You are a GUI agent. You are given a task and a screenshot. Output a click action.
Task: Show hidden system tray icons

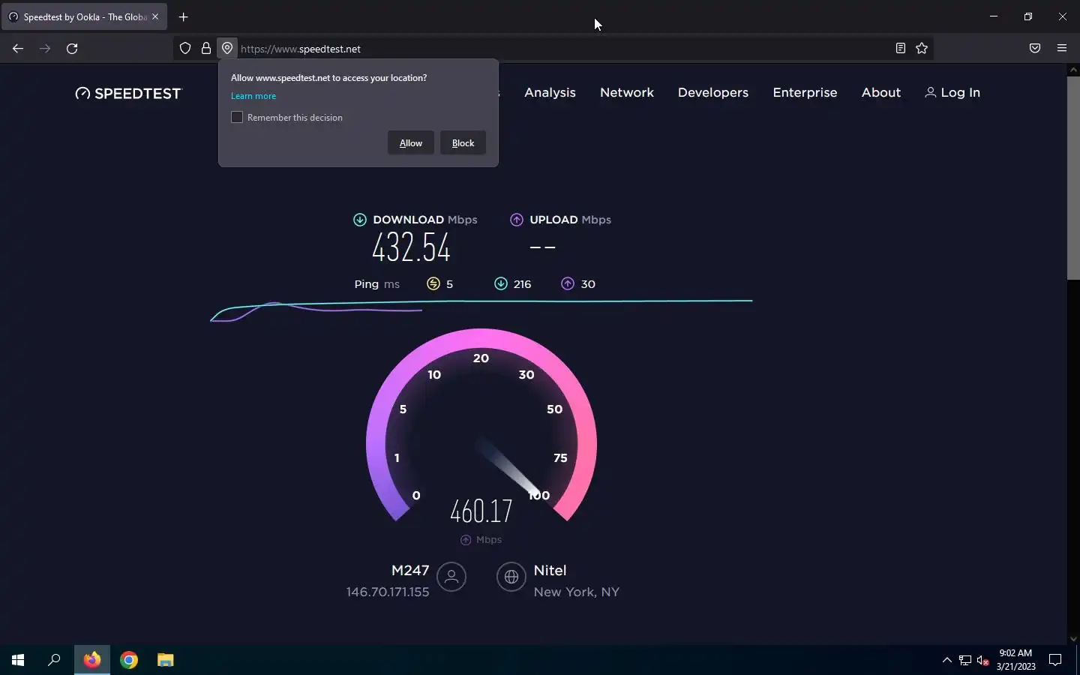[x=946, y=660]
